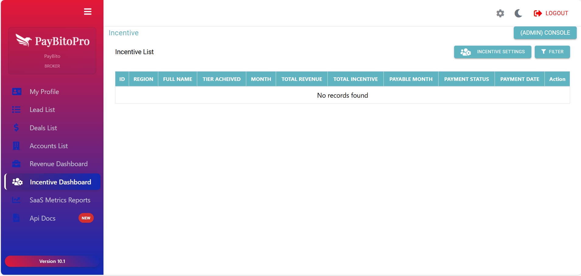Click the NEW badge beside Api Docs

coord(86,218)
